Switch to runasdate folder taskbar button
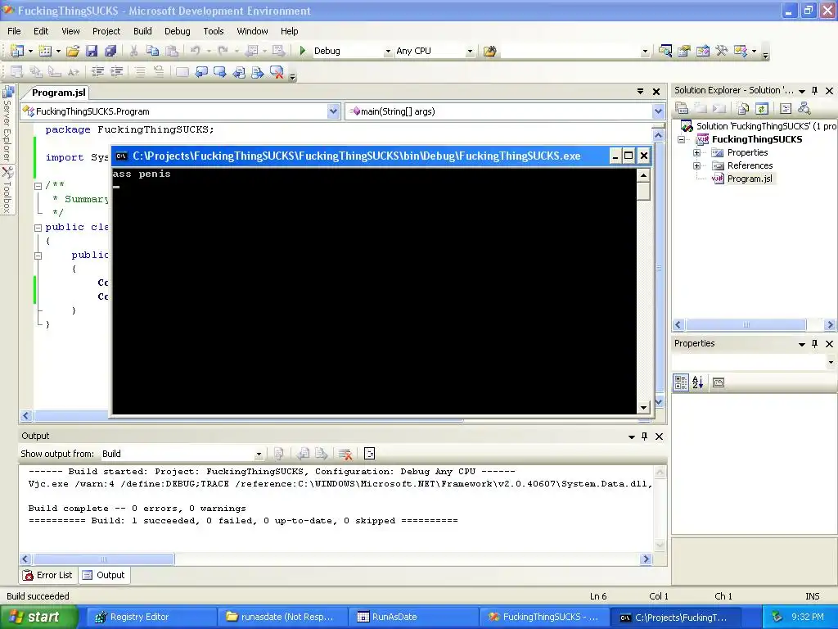Image resolution: width=838 pixels, height=629 pixels. (x=282, y=618)
